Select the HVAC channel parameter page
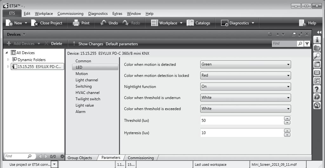Image resolution: width=325 pixels, height=168 pixels. [x=88, y=93]
